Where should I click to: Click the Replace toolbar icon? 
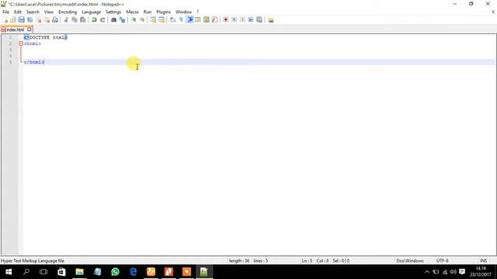point(122,20)
